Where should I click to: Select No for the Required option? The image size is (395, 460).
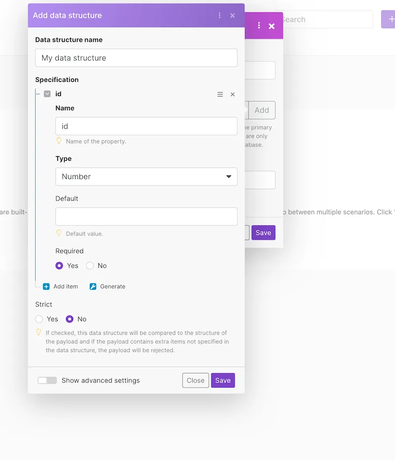89,265
